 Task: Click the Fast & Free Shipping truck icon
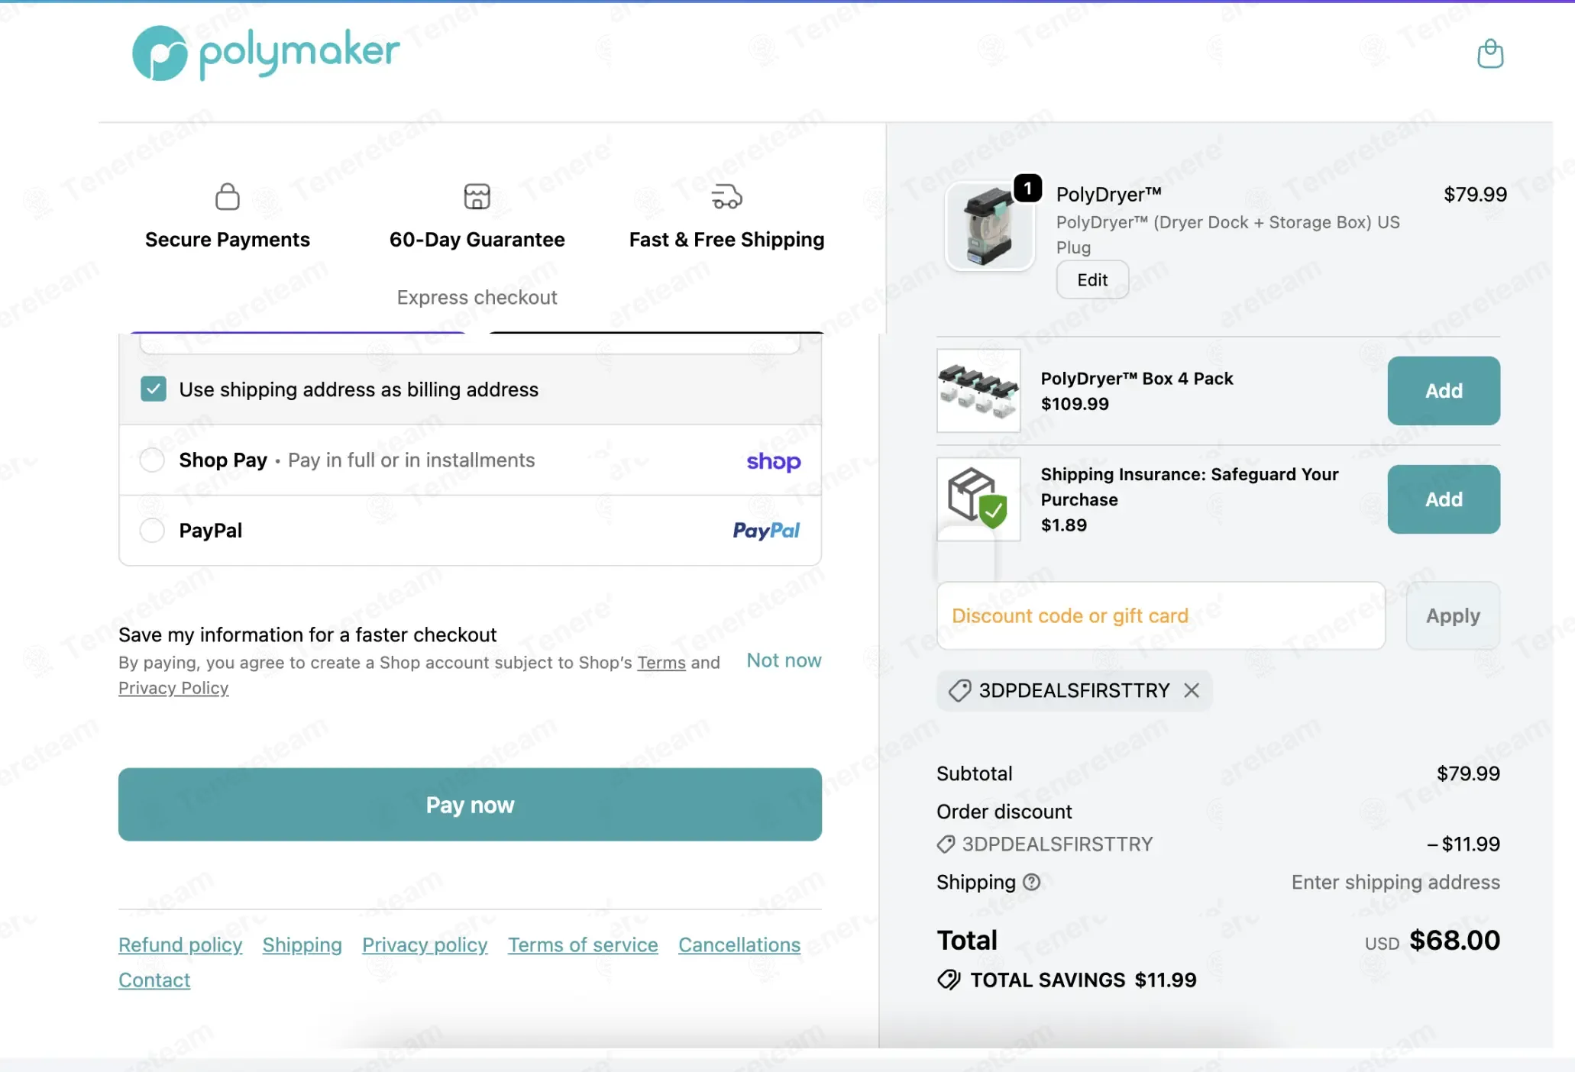726,196
